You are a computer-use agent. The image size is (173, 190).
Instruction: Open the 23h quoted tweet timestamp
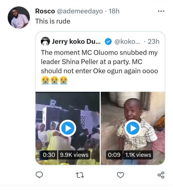point(153,41)
